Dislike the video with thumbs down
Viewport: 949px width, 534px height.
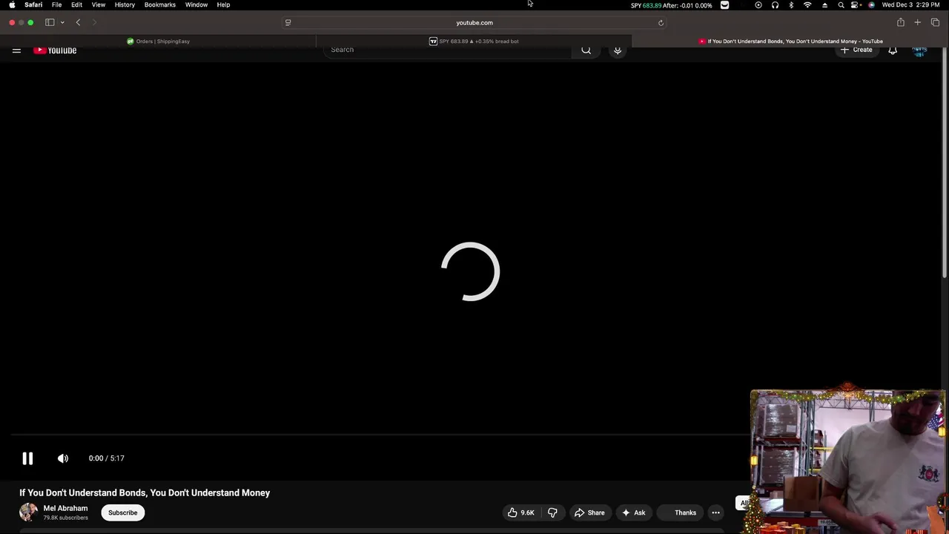(552, 512)
